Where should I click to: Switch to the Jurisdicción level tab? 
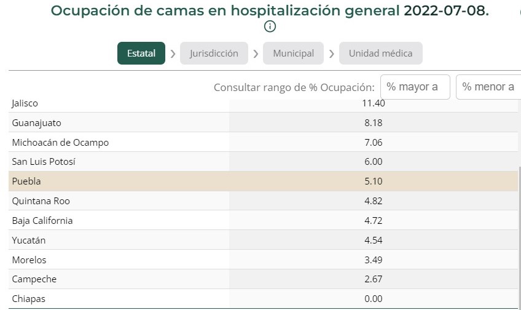point(214,54)
